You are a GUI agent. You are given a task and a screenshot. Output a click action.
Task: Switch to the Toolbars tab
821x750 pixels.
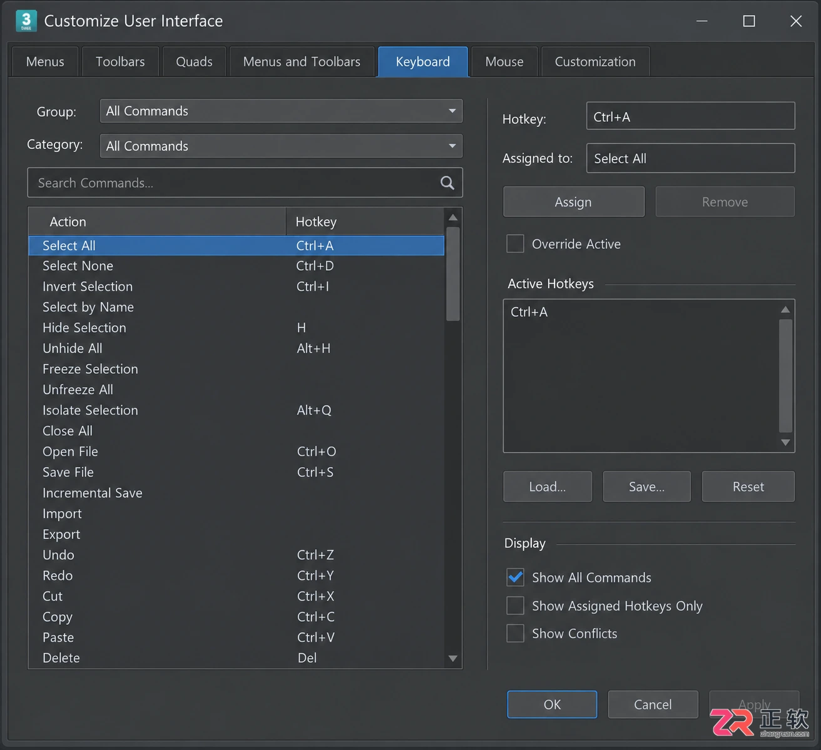coord(120,62)
